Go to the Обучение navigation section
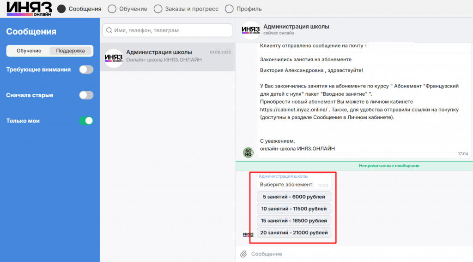Image resolution: width=473 pixels, height=262 pixels. 111,9
